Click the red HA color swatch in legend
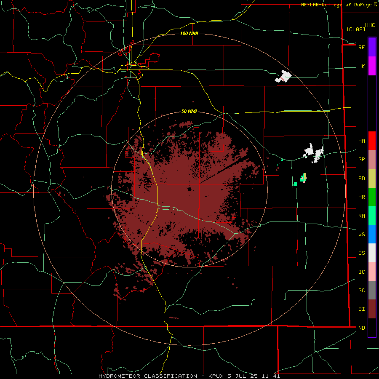 [372, 141]
